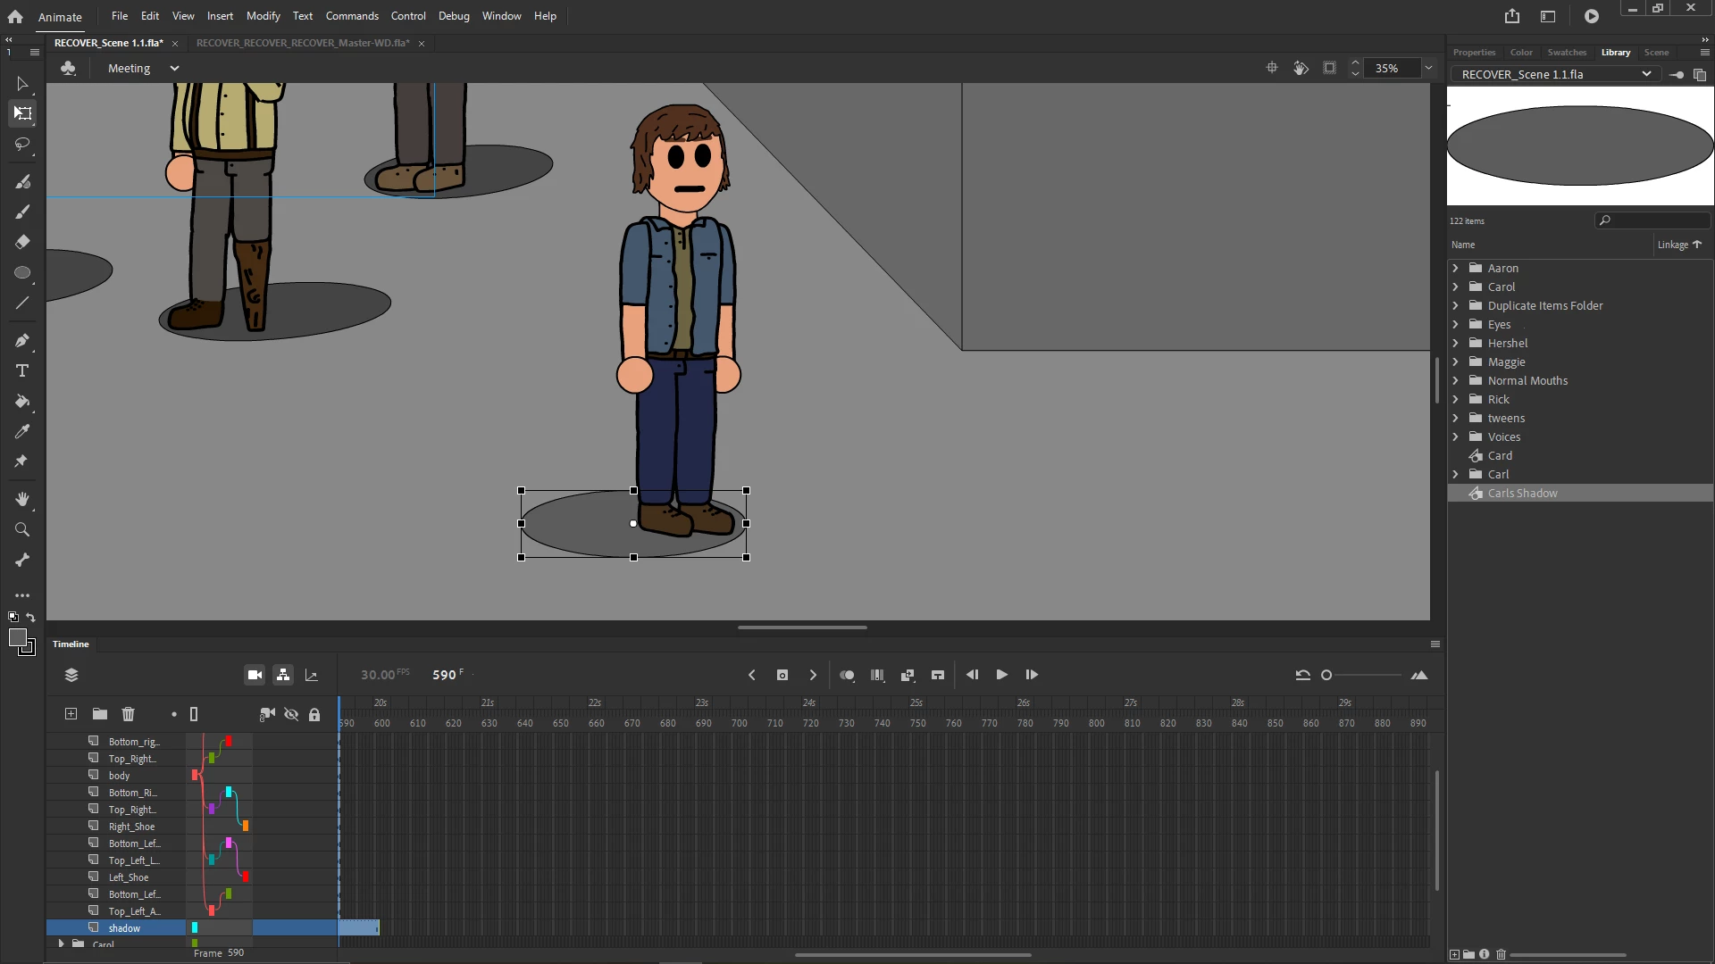The width and height of the screenshot is (1715, 964).
Task: Toggle hide all layers eye icon
Action: point(291,714)
